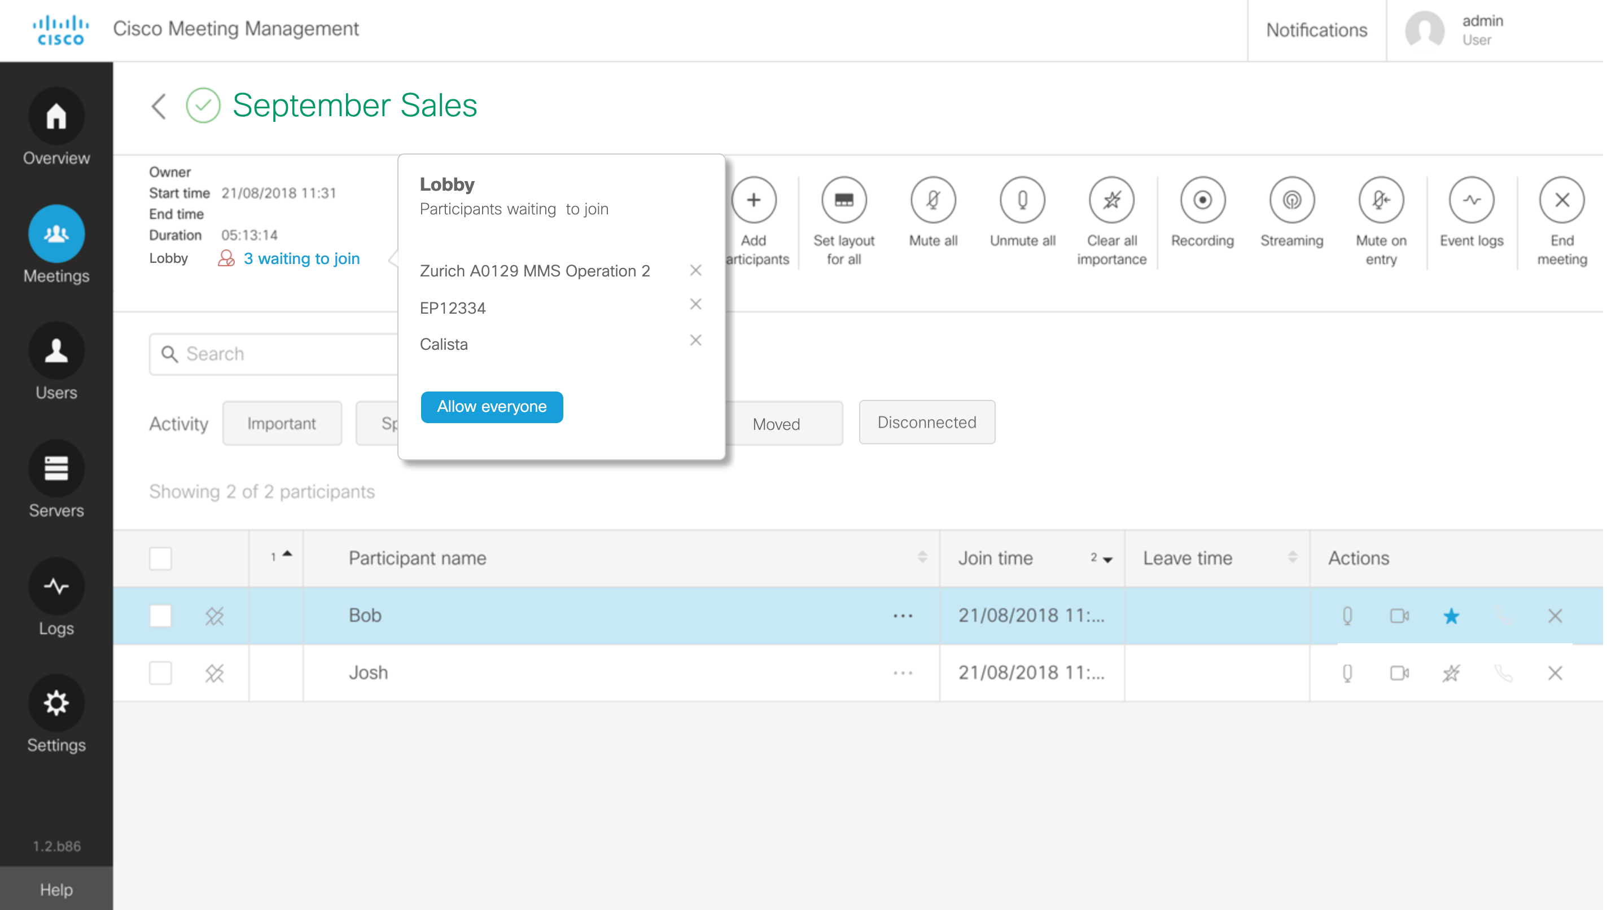Image resolution: width=1607 pixels, height=910 pixels.
Task: Click Zurich A0129 MMS Operation 2 entry
Action: pyautogui.click(x=535, y=271)
